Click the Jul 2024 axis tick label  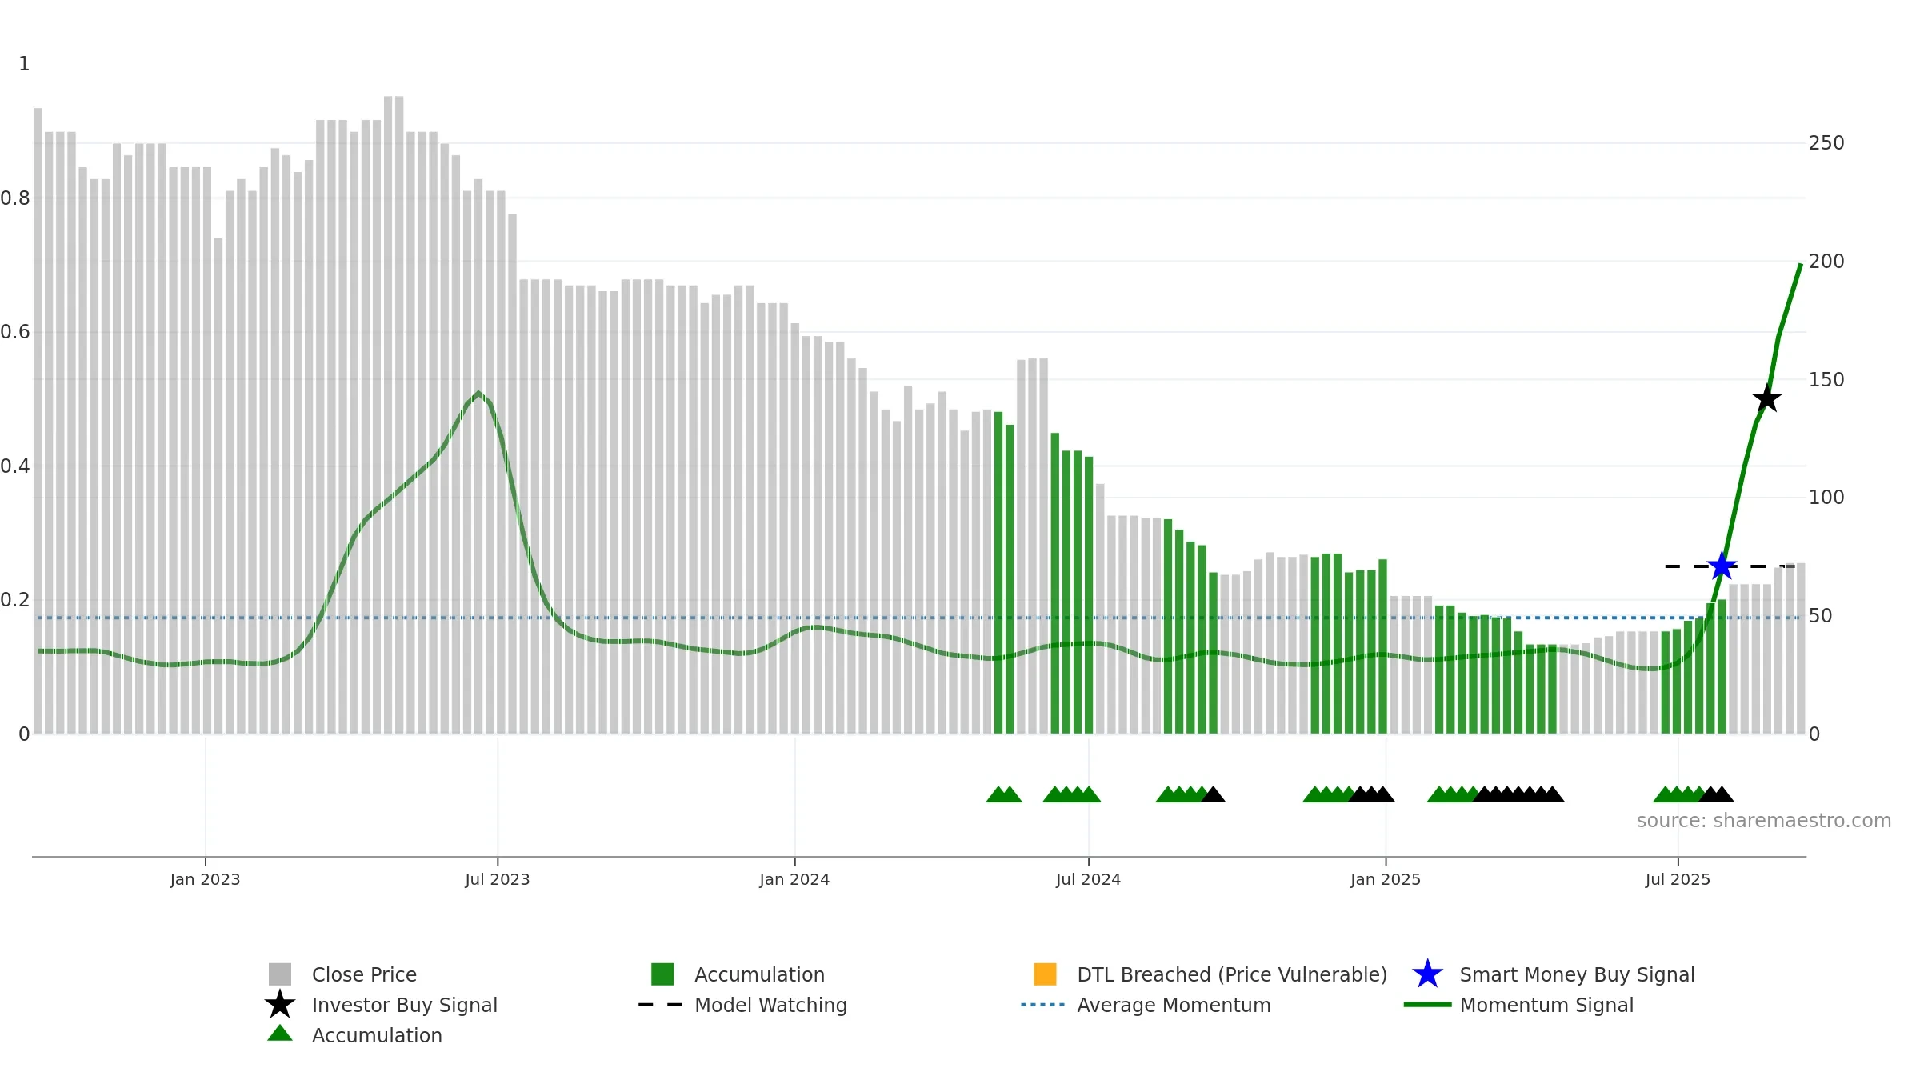click(x=1088, y=880)
